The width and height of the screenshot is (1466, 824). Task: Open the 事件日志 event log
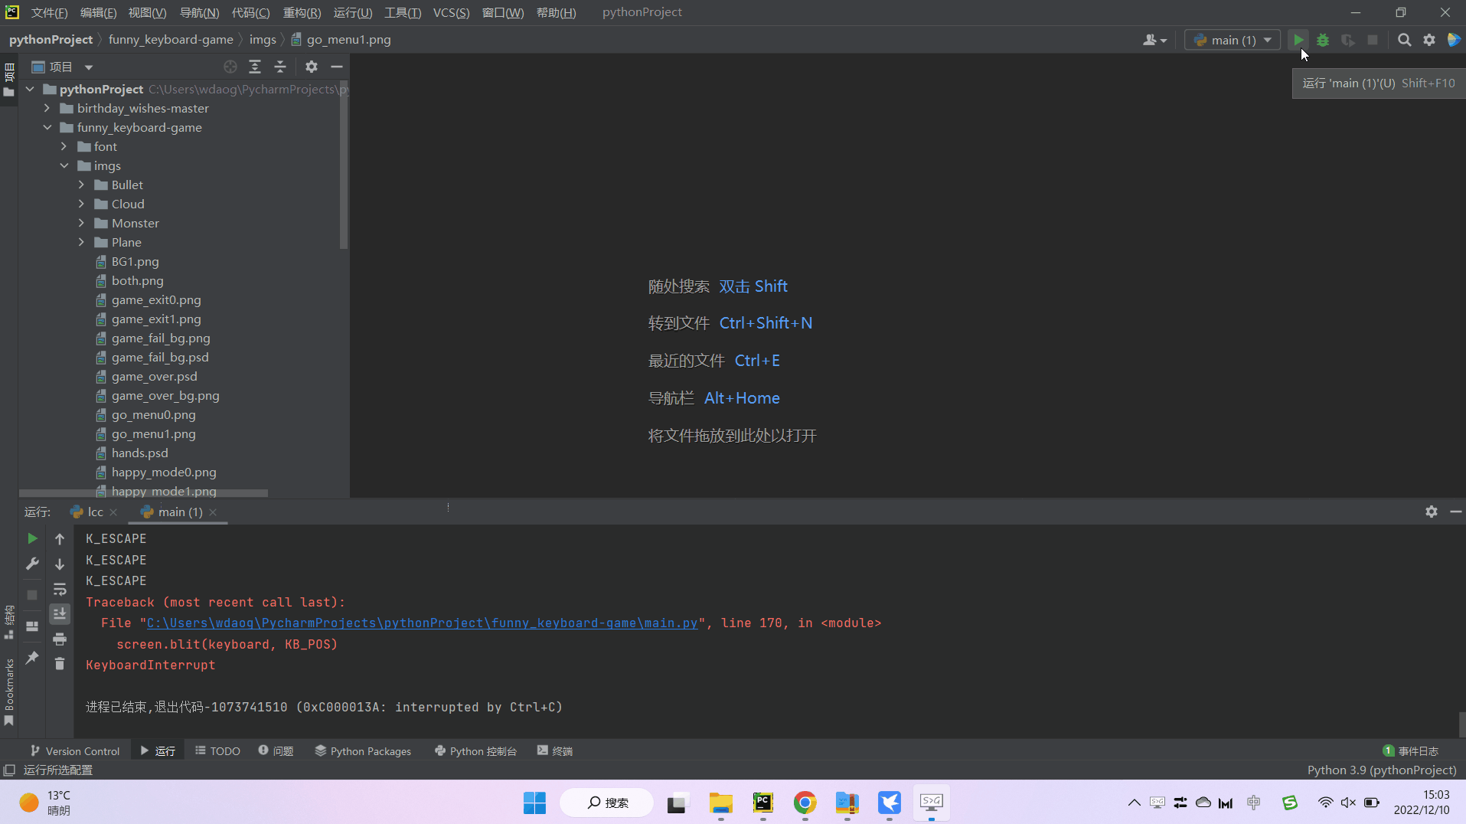tap(1410, 750)
